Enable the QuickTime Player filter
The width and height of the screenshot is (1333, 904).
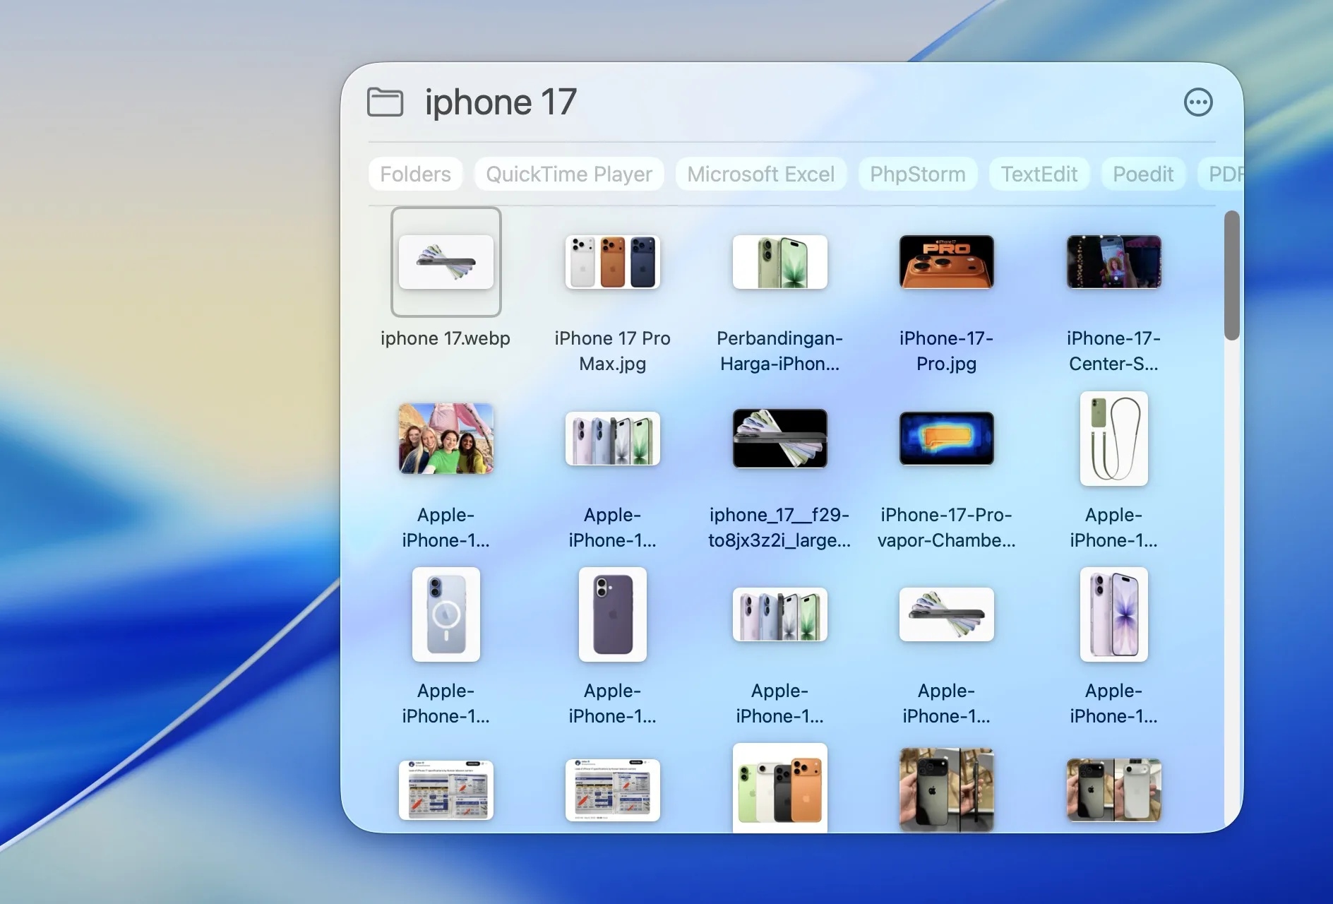(569, 174)
